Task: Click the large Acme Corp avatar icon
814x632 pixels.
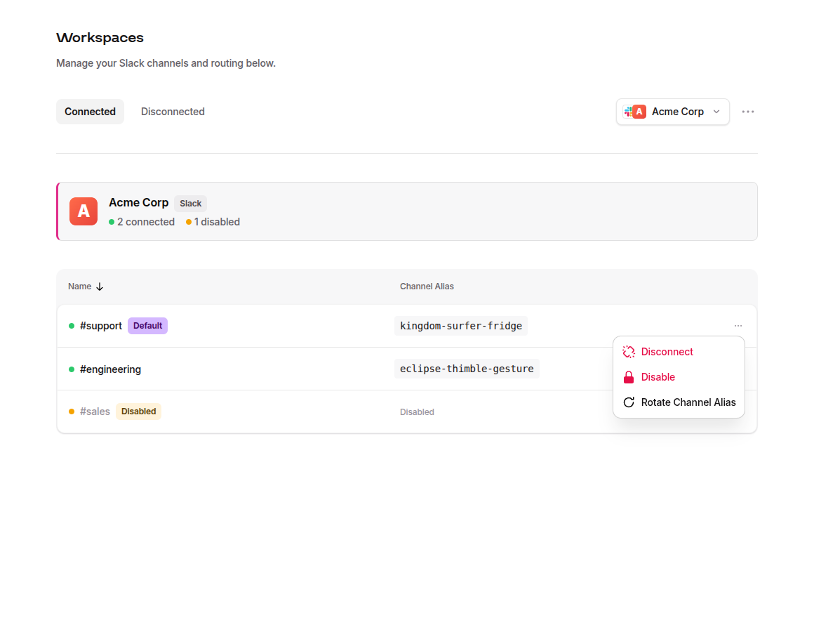Action: (84, 211)
